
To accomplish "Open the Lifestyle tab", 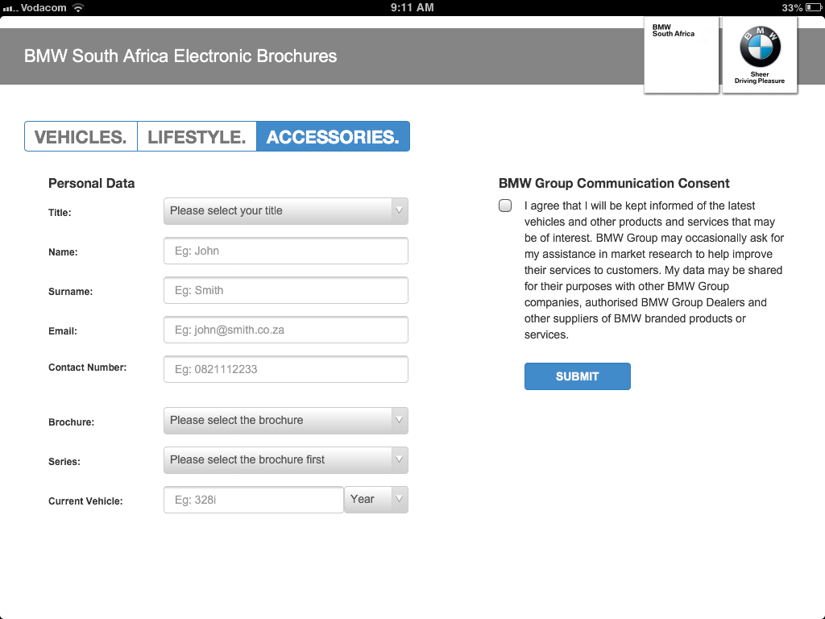I will pos(197,137).
